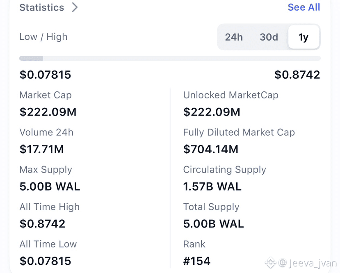This screenshot has width=340, height=273.
Task: Click the Rank #154 value
Action: coord(197,261)
